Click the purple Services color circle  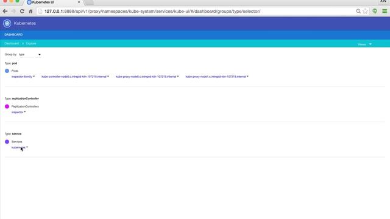[x=7, y=142]
